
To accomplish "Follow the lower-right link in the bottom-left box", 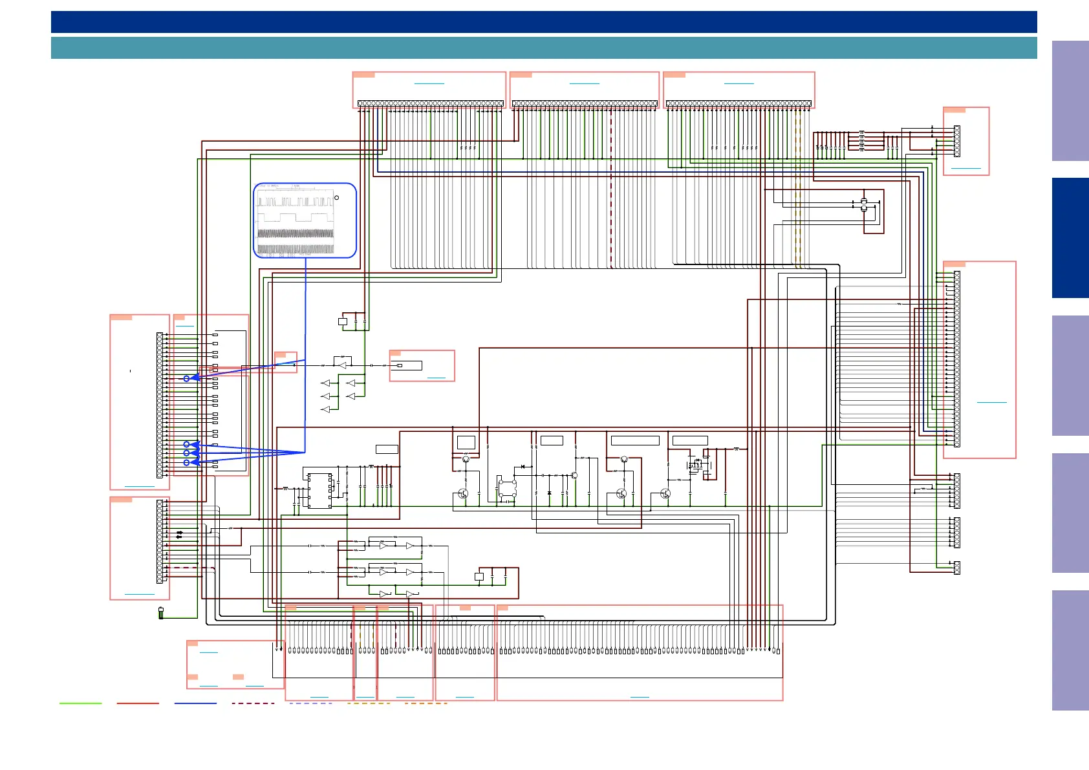I will pyautogui.click(x=255, y=685).
